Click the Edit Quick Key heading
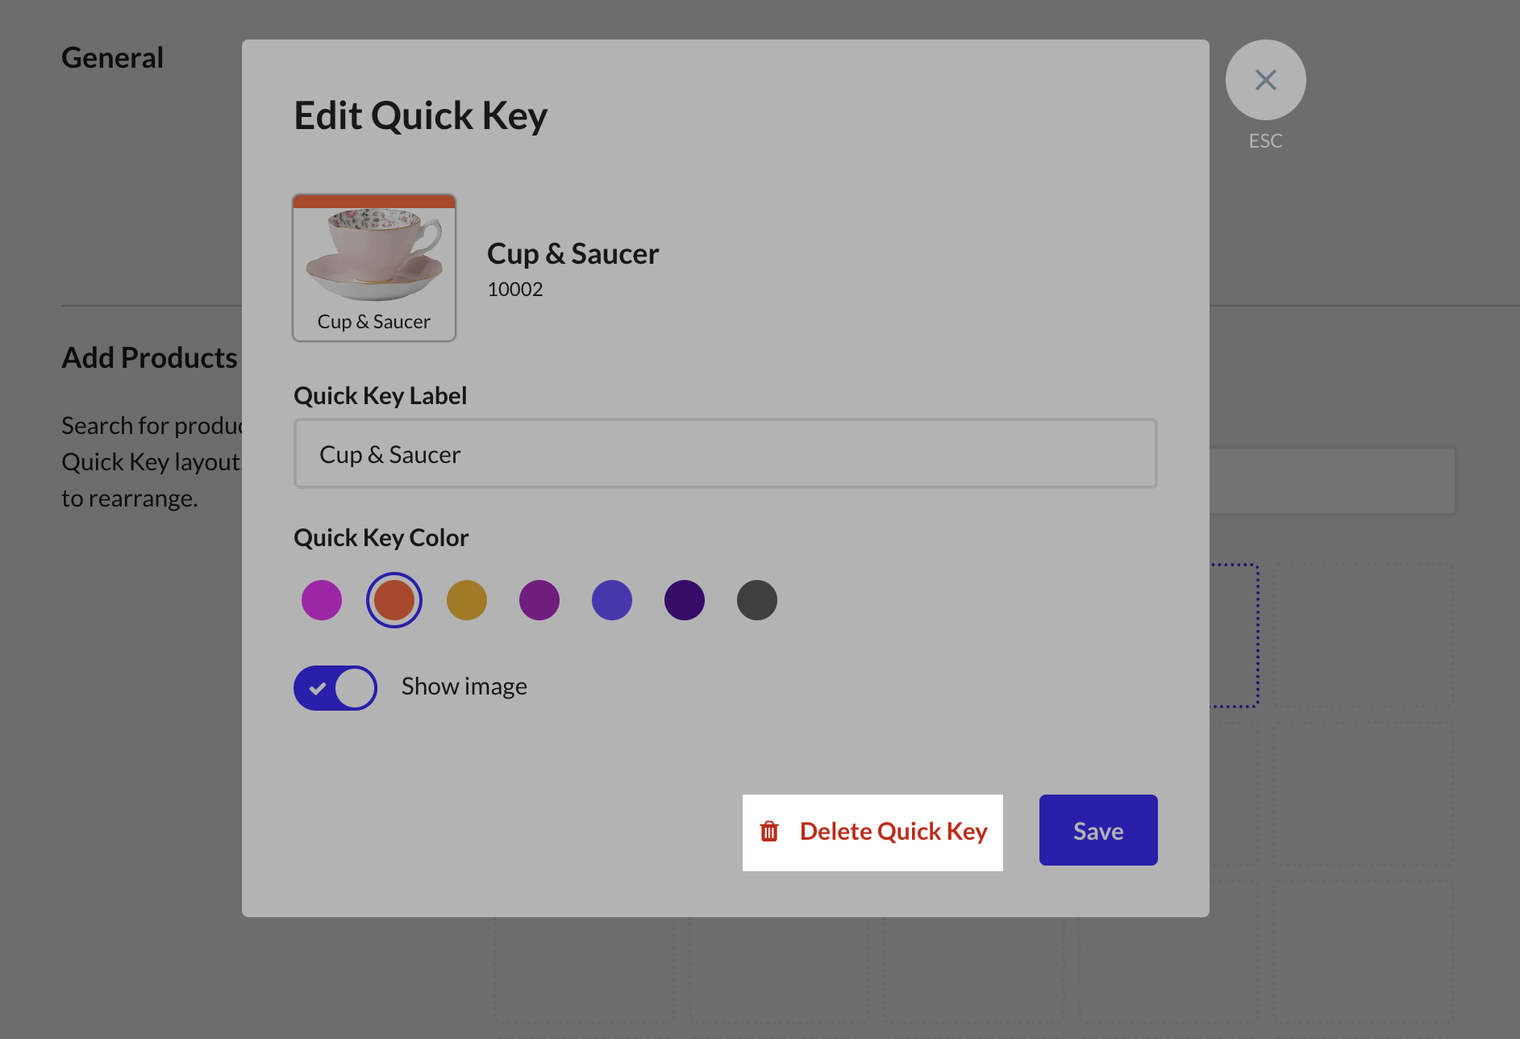Viewport: 1520px width, 1039px height. [420, 116]
